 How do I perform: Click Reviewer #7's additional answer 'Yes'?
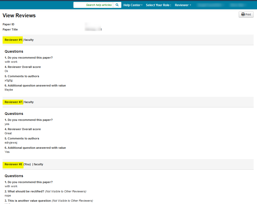(x=7, y=152)
